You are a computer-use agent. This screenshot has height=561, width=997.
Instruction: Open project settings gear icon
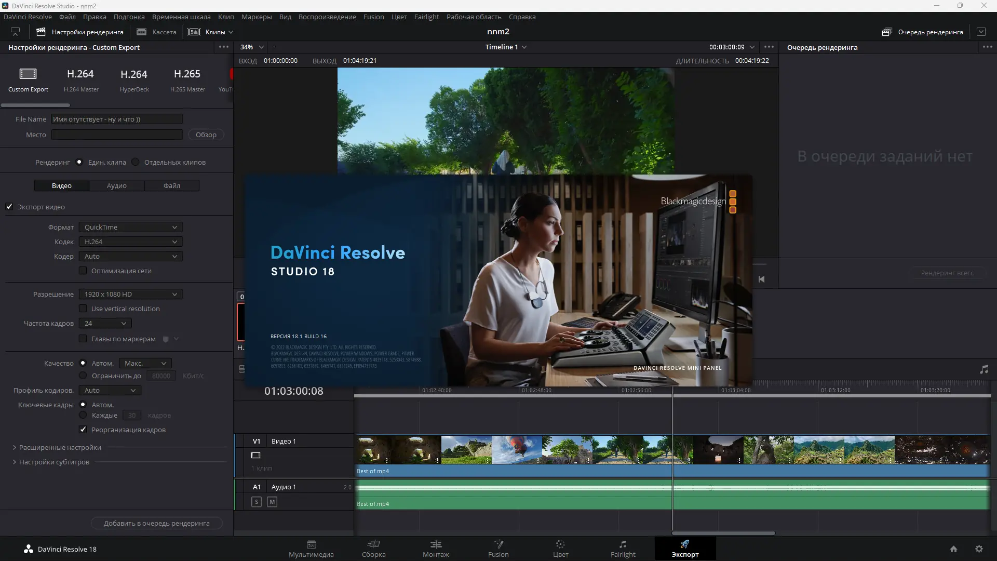click(979, 549)
